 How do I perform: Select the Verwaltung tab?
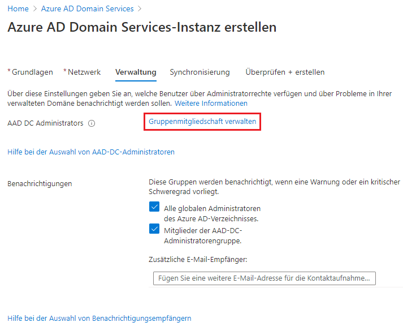136,72
